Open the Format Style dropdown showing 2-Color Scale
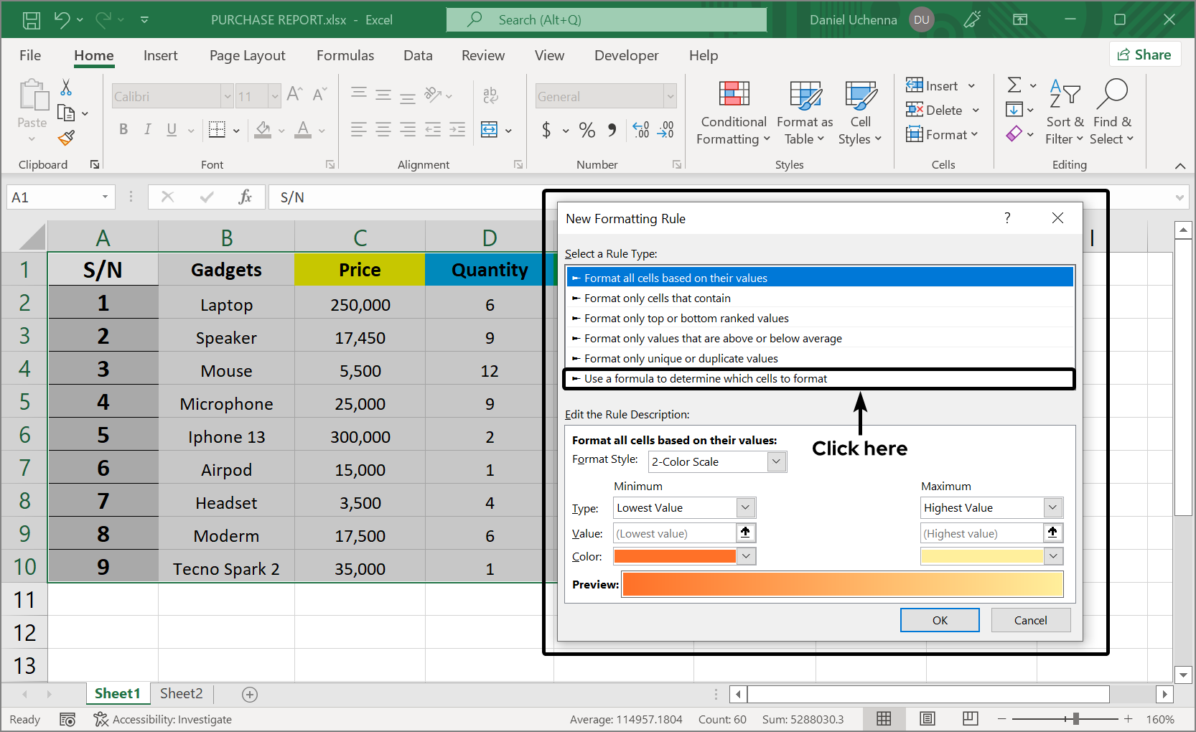The width and height of the screenshot is (1196, 732). click(775, 461)
